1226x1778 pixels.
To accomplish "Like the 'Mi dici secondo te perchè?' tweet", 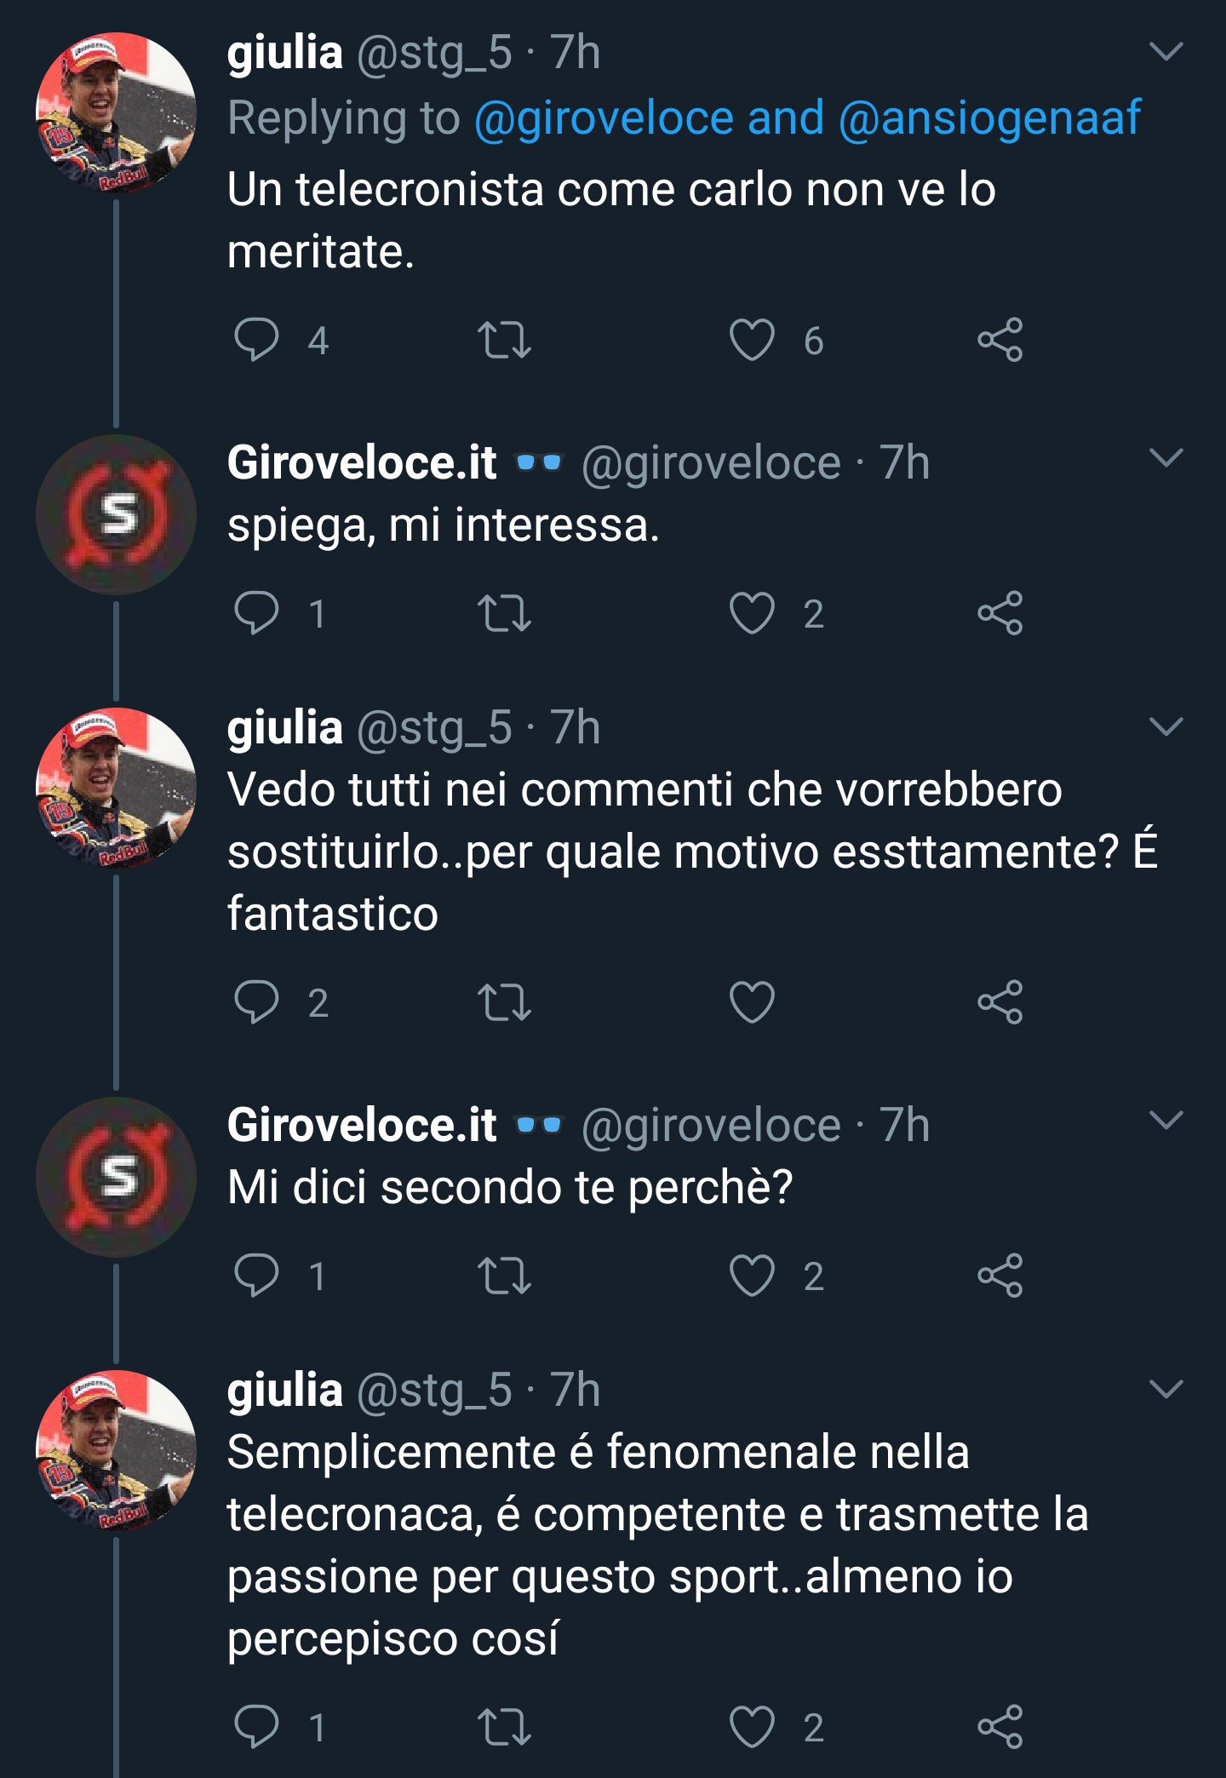I will pyautogui.click(x=752, y=1275).
